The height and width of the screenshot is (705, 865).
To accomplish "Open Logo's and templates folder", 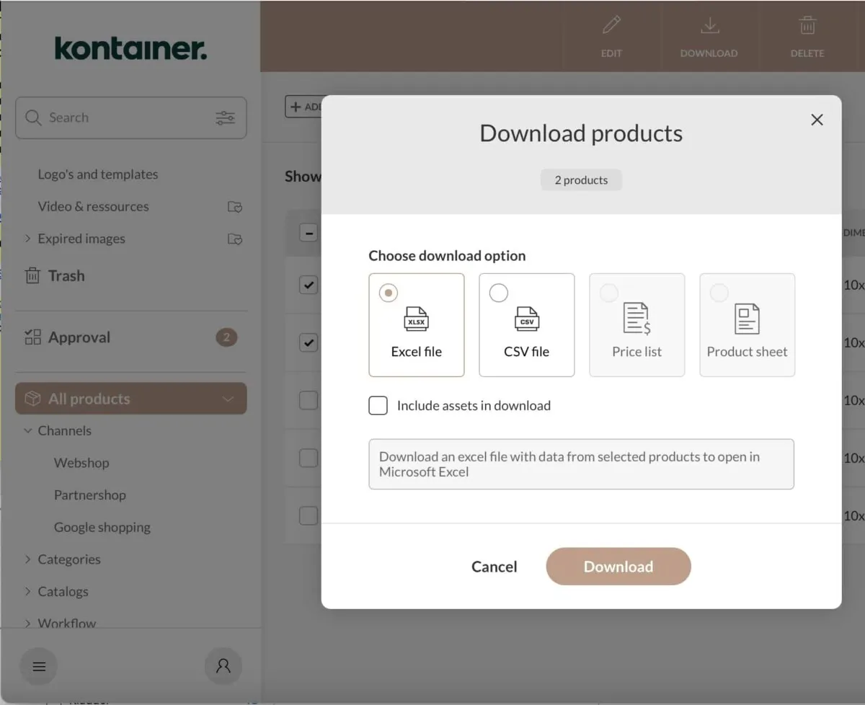I will (98, 174).
